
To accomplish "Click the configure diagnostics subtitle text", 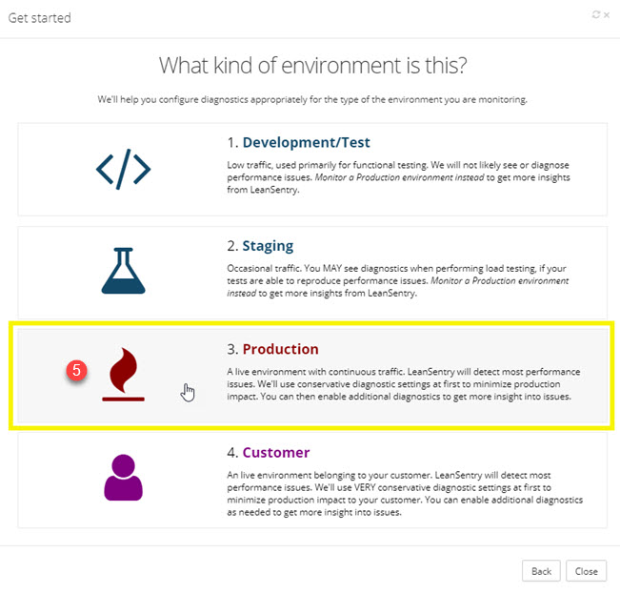I will (x=312, y=99).
